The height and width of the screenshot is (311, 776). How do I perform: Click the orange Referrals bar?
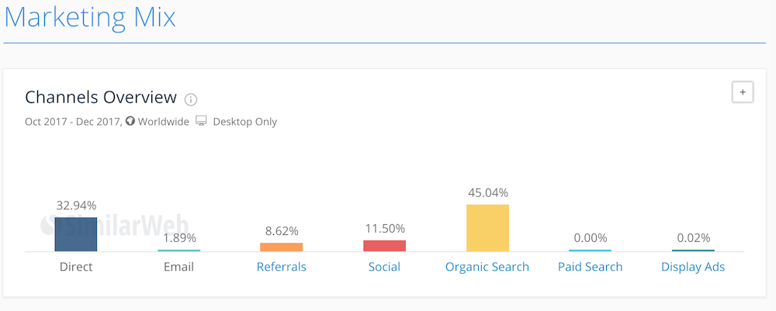[281, 247]
